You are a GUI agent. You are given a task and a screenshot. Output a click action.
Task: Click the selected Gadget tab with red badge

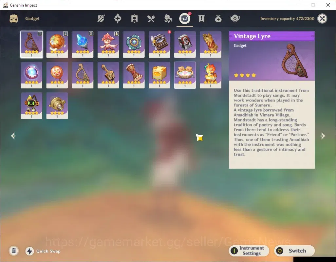[x=185, y=19]
